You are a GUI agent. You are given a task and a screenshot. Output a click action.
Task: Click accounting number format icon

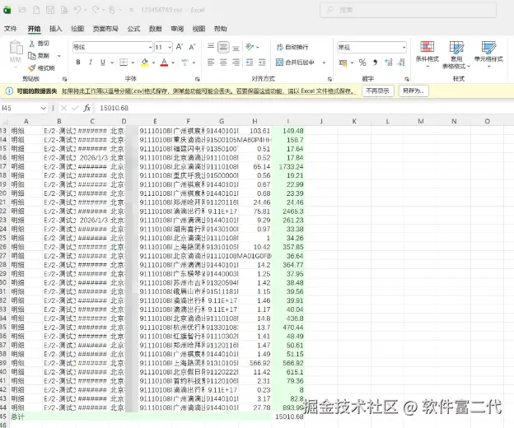point(343,63)
